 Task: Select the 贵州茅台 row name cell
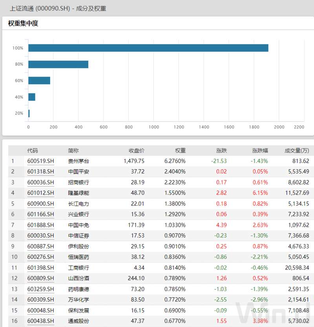[x=78, y=161]
